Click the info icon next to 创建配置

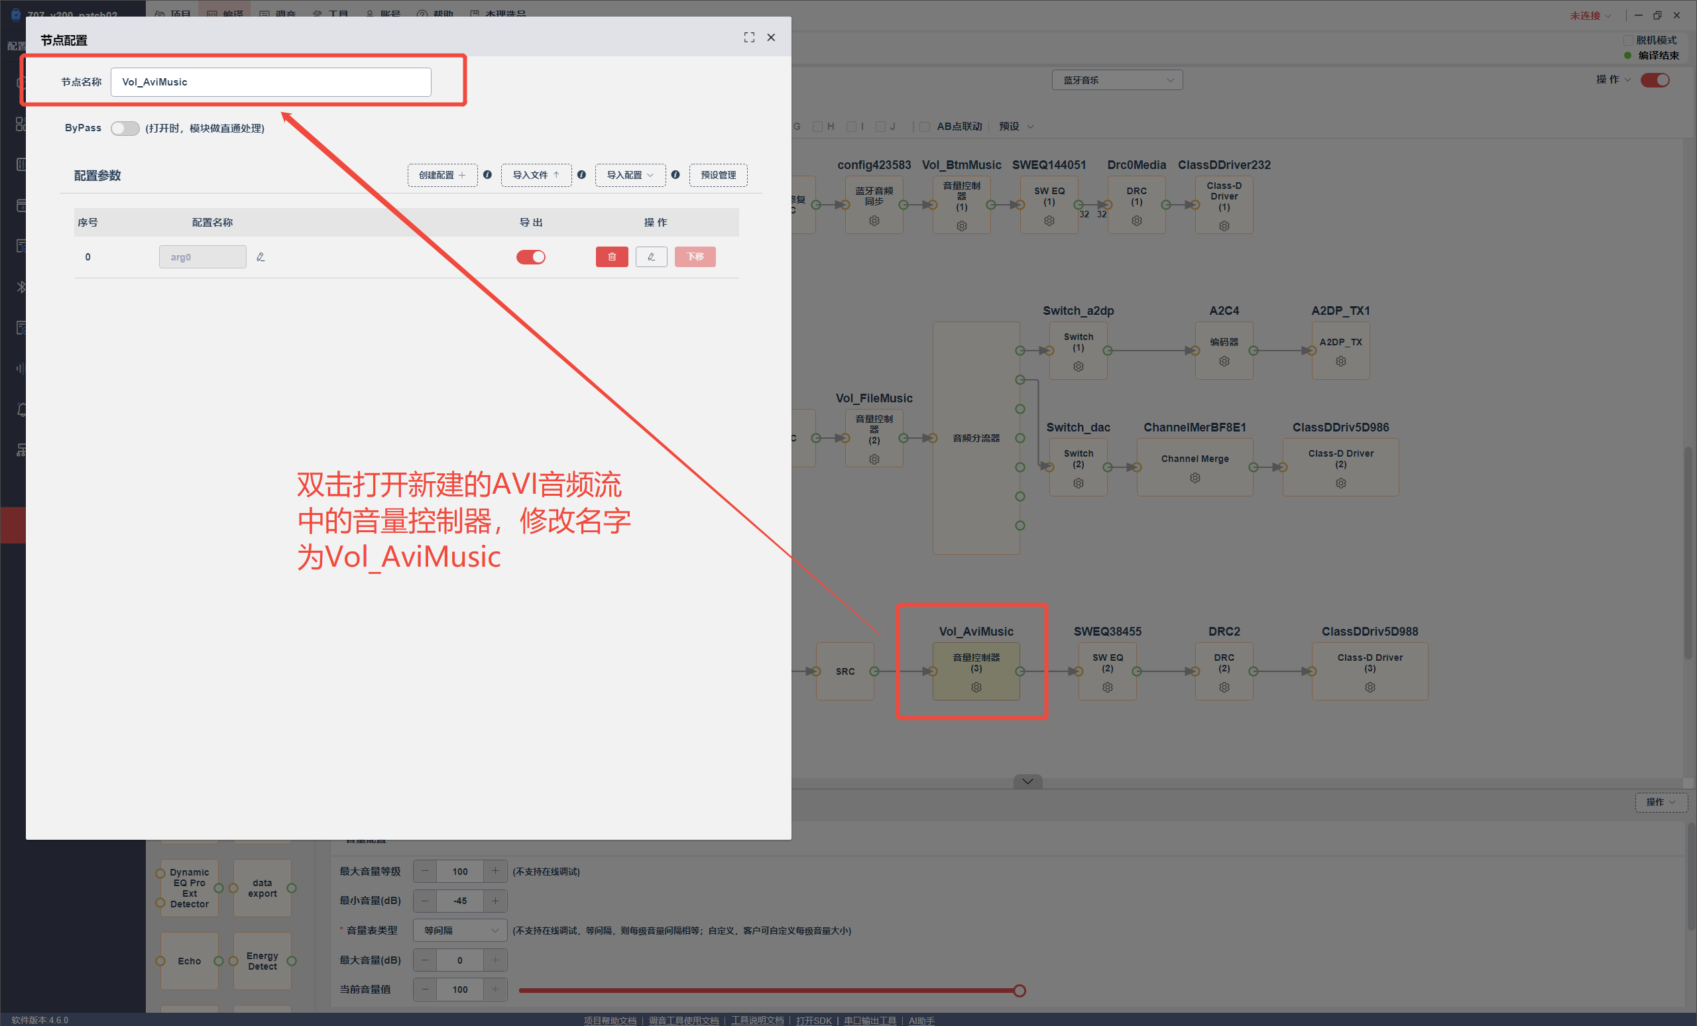[x=487, y=175]
